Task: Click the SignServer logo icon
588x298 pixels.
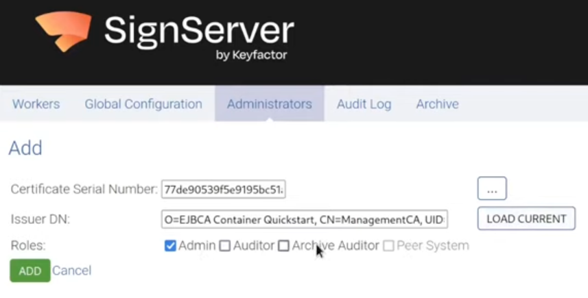Action: (x=64, y=31)
